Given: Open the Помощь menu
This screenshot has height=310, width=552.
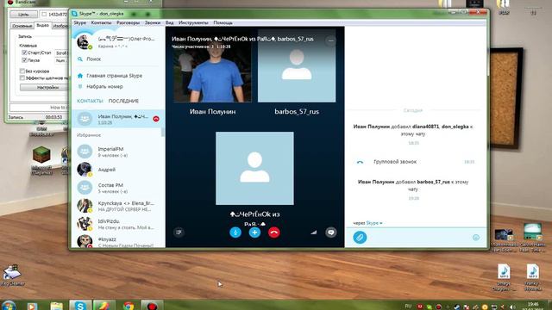Looking at the screenshot, I should [223, 22].
